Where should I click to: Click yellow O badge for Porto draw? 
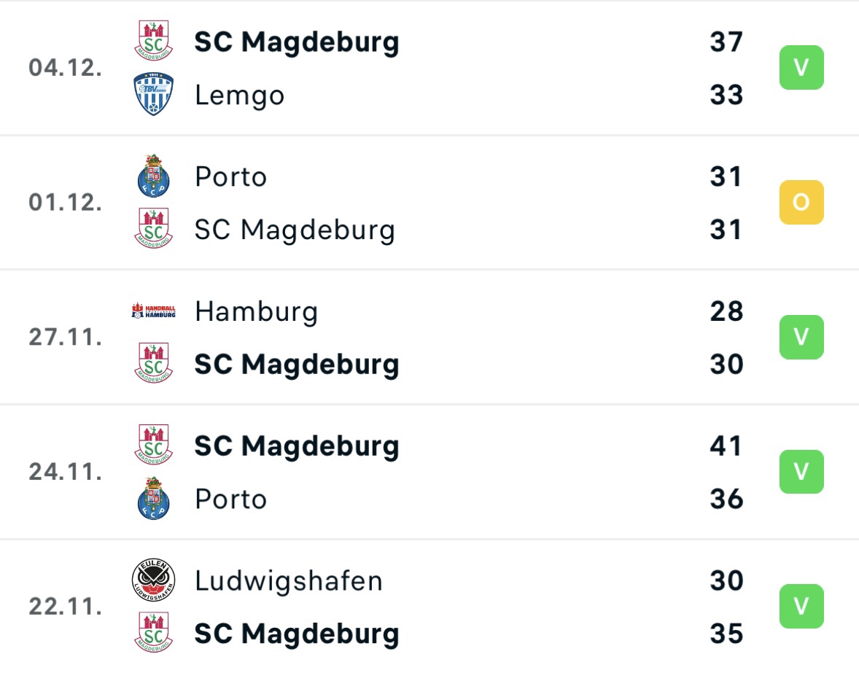[x=801, y=202]
